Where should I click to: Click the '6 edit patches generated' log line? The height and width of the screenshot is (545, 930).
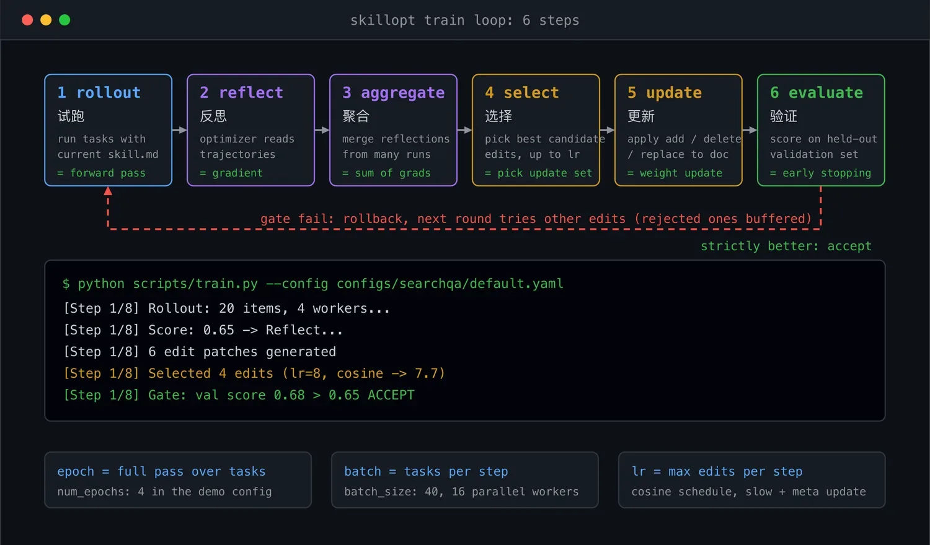(200, 352)
